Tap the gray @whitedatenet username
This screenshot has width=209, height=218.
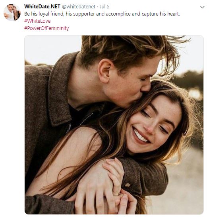(x=79, y=6)
